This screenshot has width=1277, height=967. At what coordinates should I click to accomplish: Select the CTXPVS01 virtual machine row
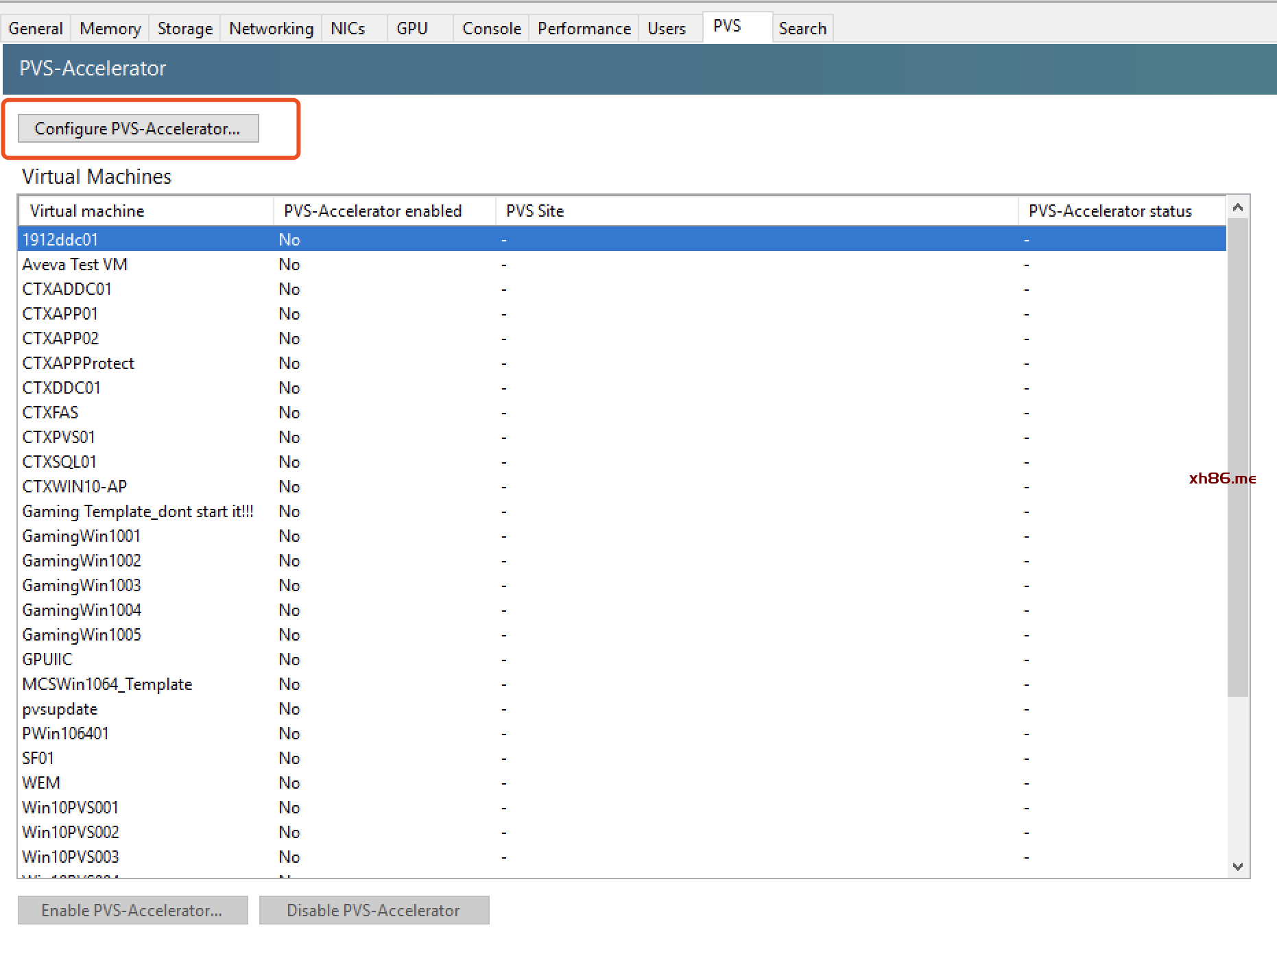(x=59, y=438)
